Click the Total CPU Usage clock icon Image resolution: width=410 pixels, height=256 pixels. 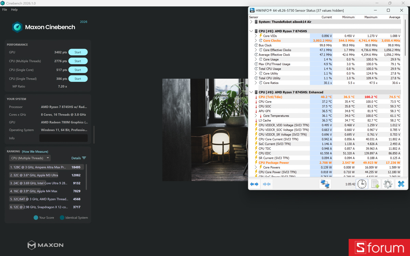[x=256, y=69]
